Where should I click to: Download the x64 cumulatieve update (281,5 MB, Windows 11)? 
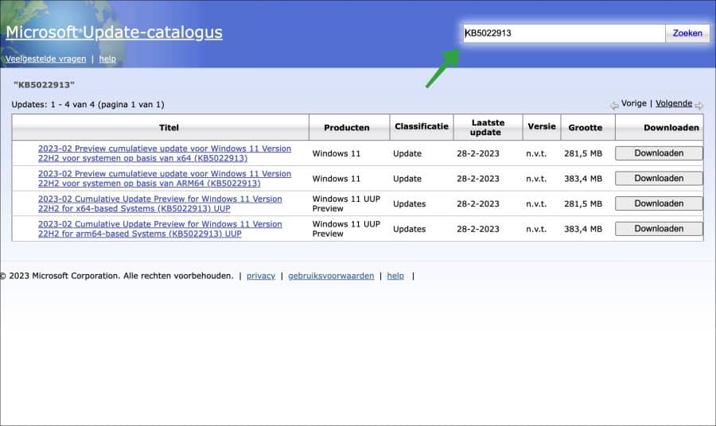click(x=659, y=153)
